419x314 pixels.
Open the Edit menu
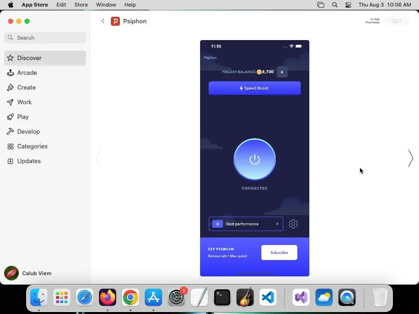[61, 5]
